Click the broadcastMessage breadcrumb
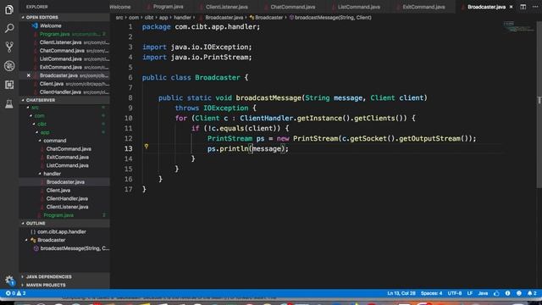Image resolution: width=542 pixels, height=305 pixels. click(330, 17)
